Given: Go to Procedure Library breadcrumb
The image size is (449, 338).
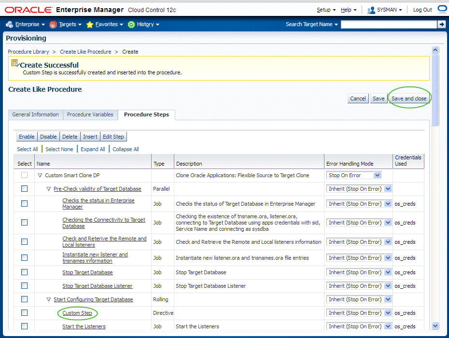Looking at the screenshot, I should tap(28, 52).
